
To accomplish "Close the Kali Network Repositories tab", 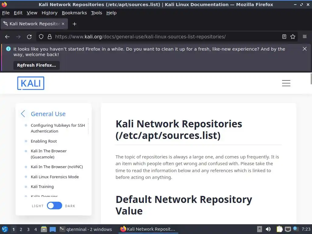I will (63, 24).
